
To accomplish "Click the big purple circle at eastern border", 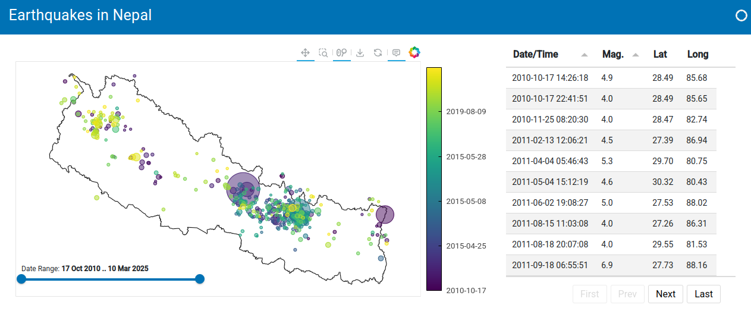I will [x=385, y=215].
